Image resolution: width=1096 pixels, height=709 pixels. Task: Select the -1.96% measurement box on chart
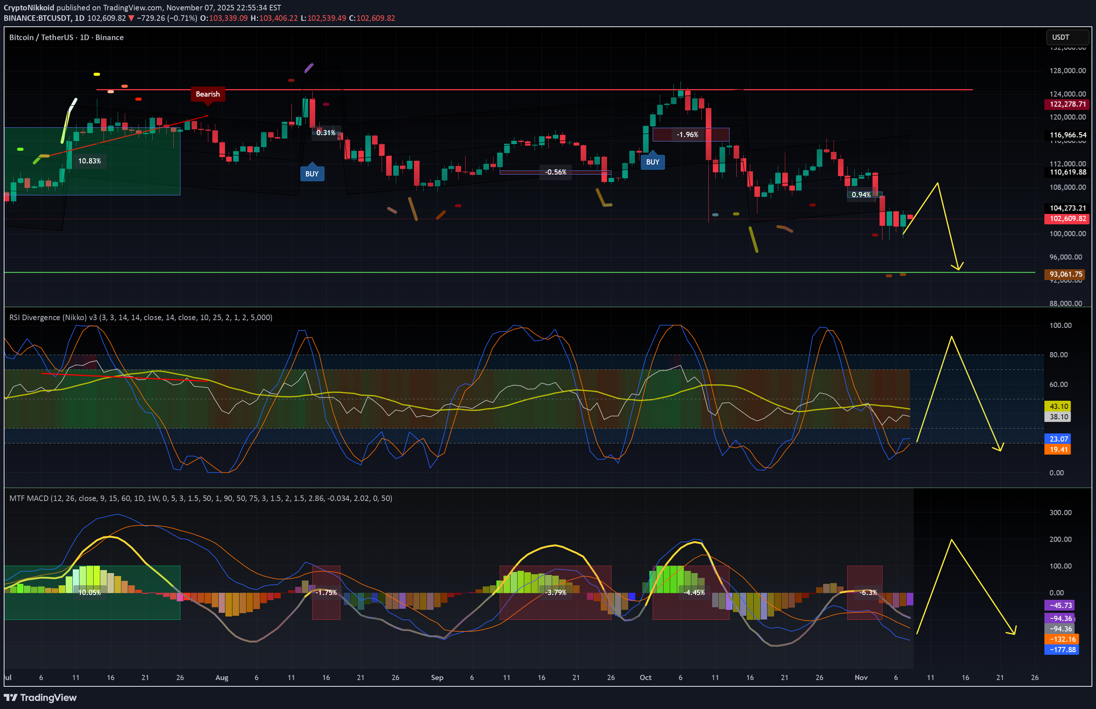click(x=688, y=134)
